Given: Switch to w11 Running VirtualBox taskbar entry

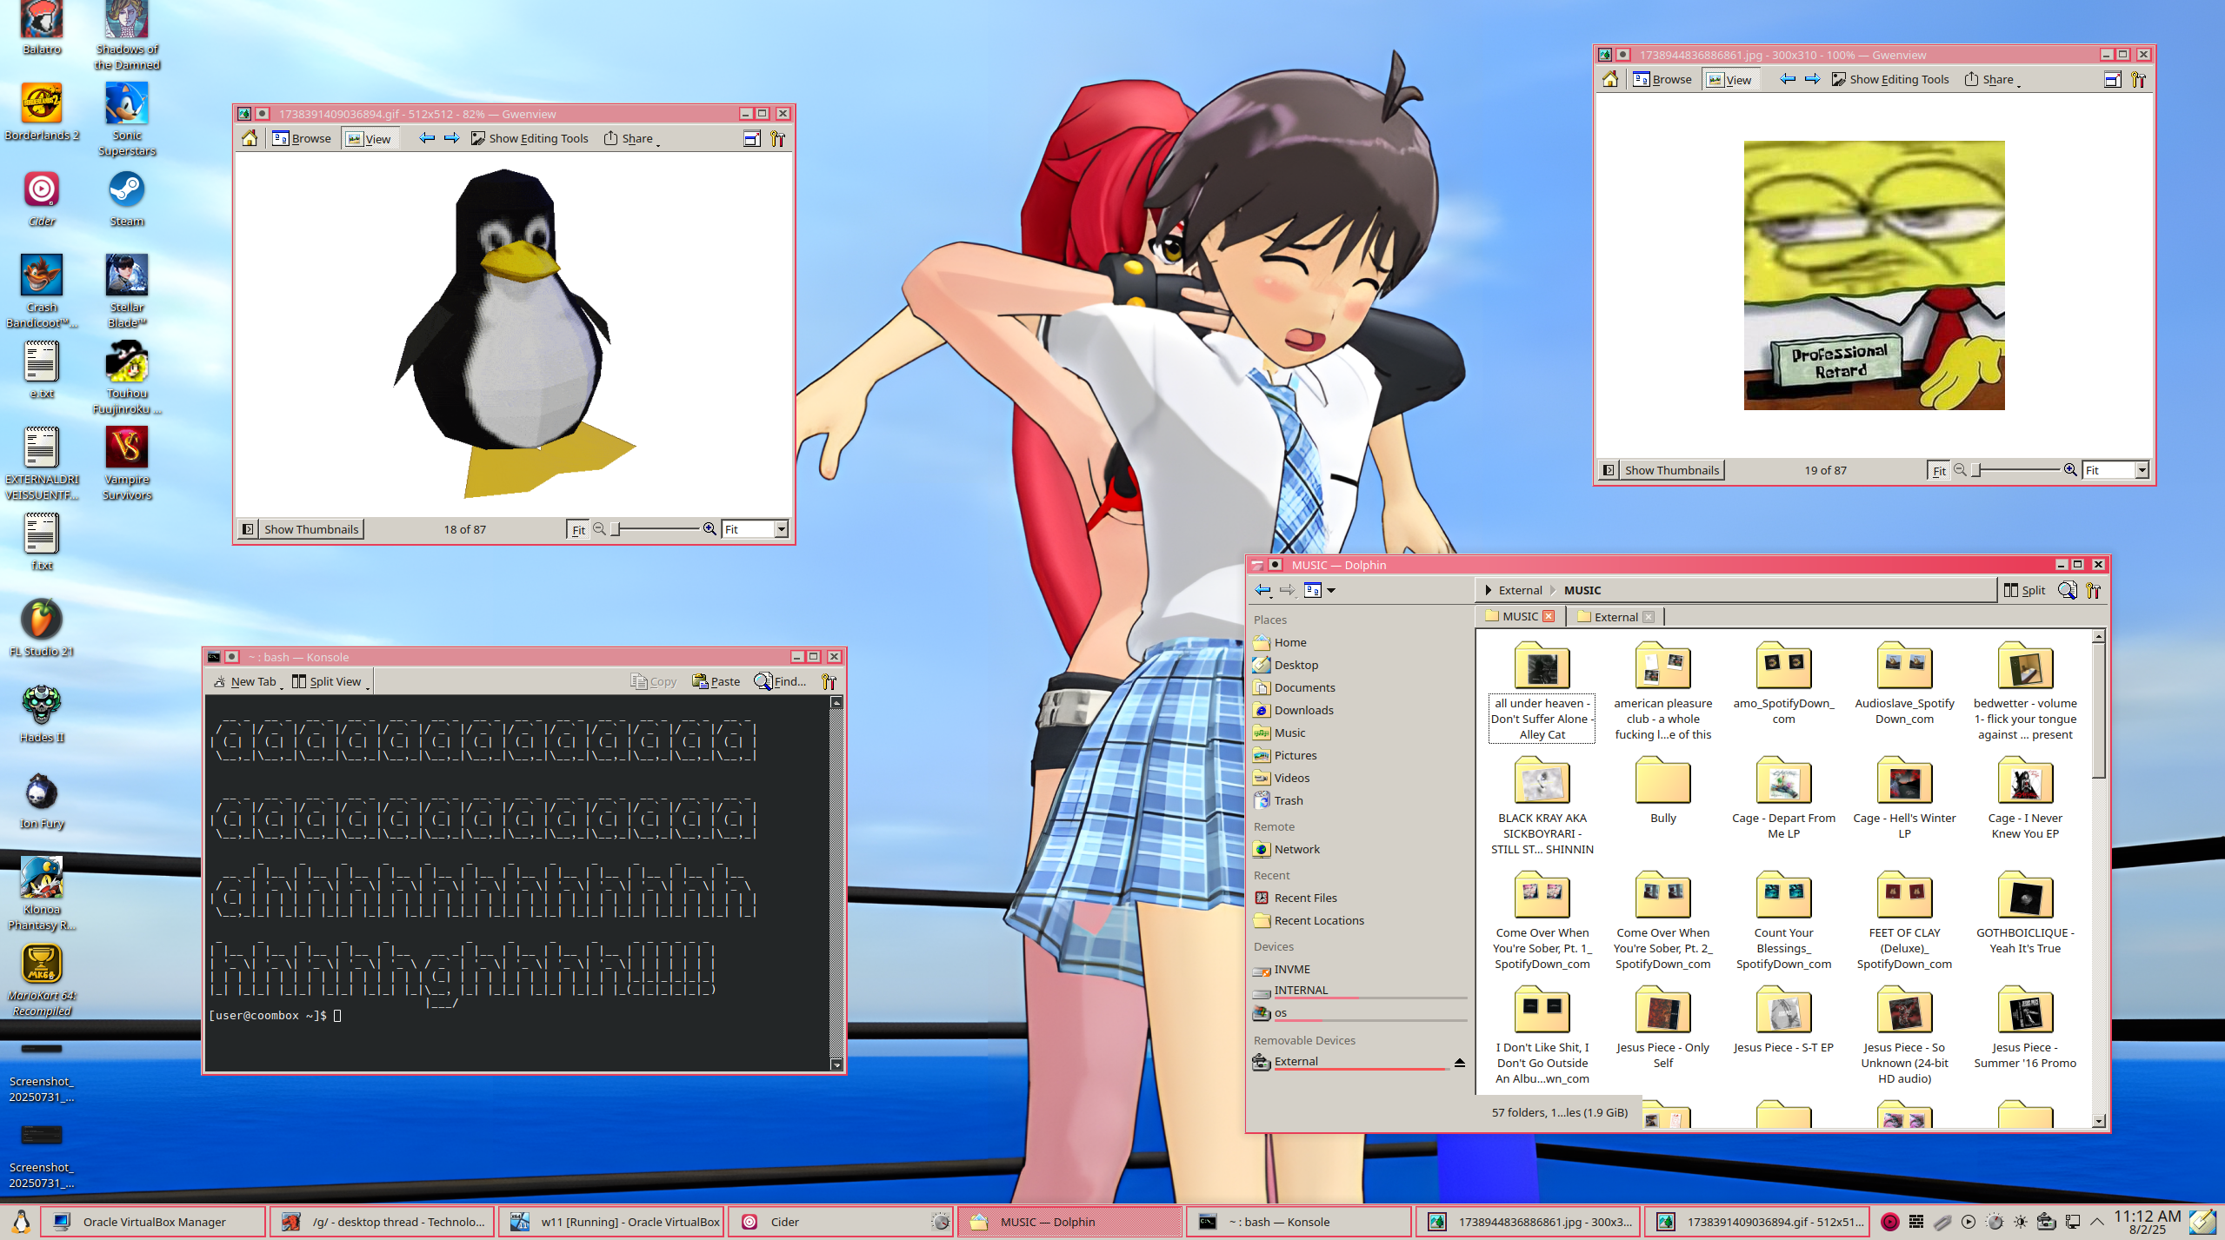Looking at the screenshot, I should pos(611,1222).
